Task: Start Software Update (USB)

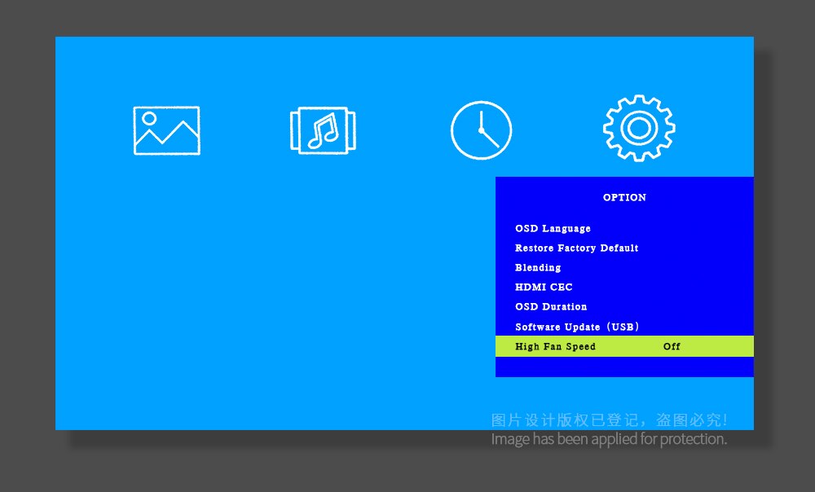Action: tap(577, 327)
